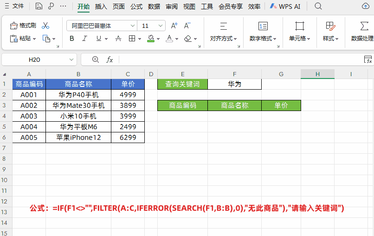This screenshot has height=236, width=374.
Task: Click the fx insert function icon
Action: click(x=109, y=59)
